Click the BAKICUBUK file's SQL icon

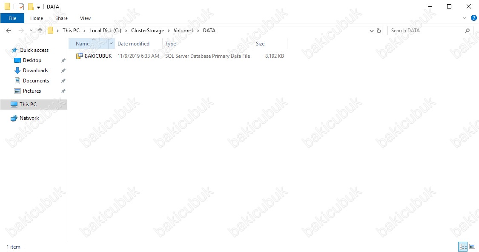pos(79,56)
